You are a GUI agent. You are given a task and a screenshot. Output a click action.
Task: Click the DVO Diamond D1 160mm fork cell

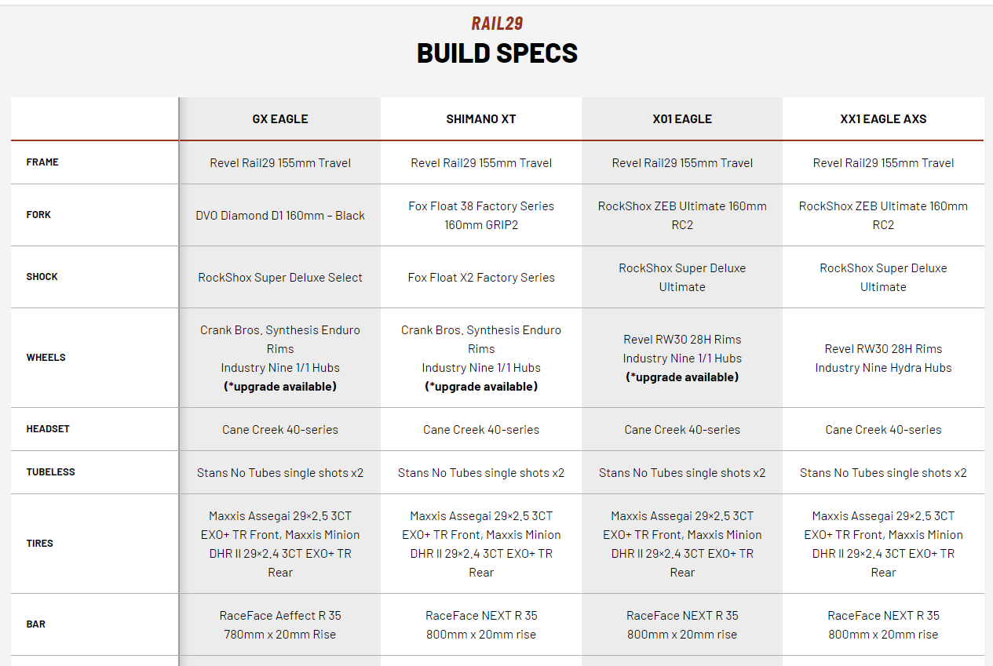click(280, 216)
